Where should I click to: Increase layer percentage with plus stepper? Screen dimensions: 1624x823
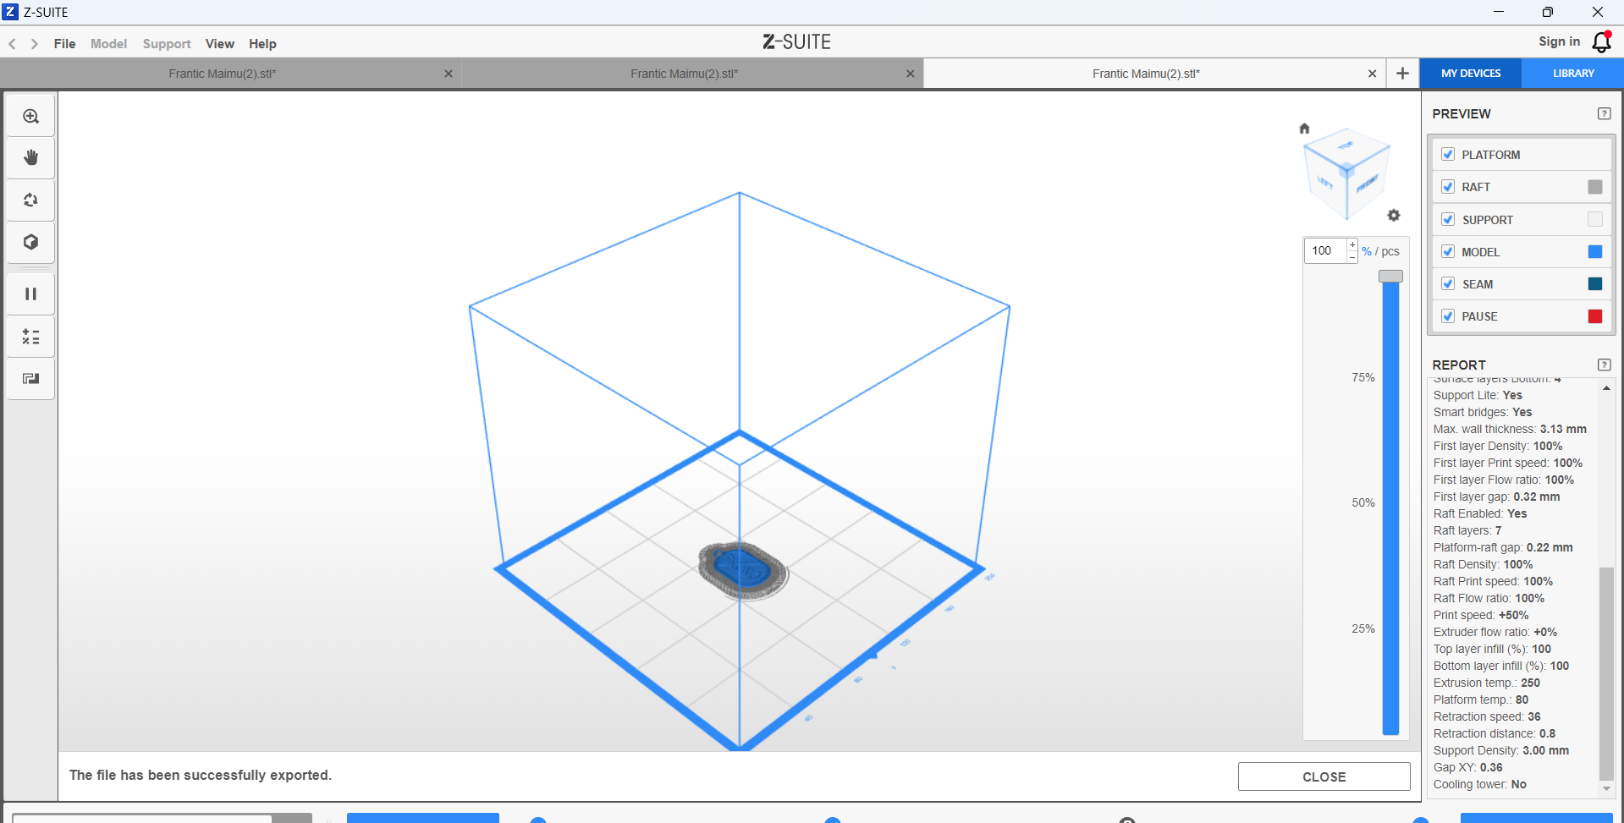click(1352, 245)
